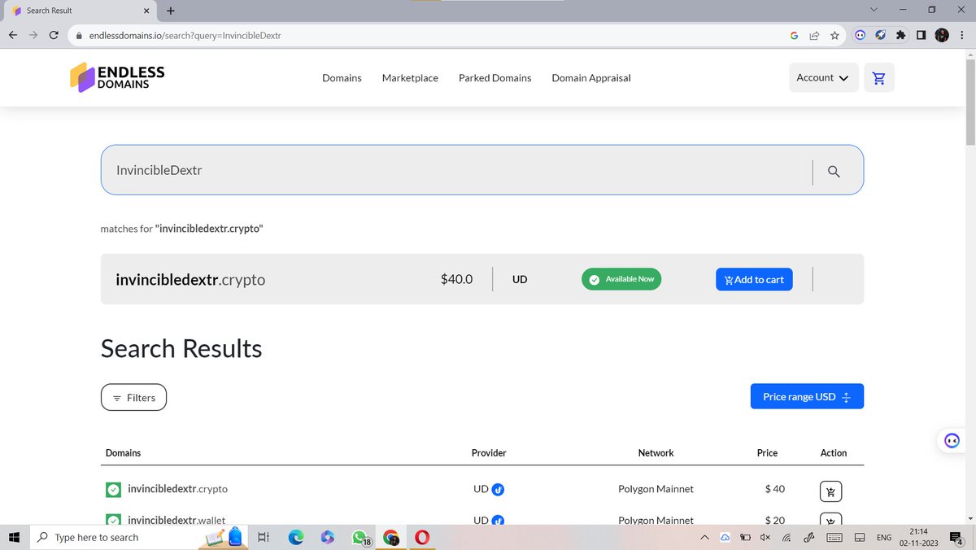The image size is (976, 550).
Task: Open the Domains menu
Action: (x=342, y=78)
